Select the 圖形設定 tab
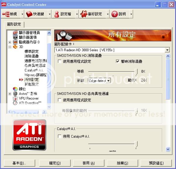Viewport: 176px width, 169px height. pos(14,24)
